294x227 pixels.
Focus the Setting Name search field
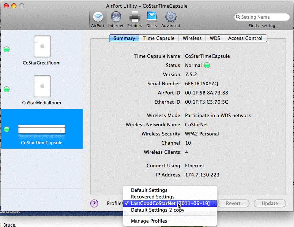pyautogui.click(x=262, y=17)
